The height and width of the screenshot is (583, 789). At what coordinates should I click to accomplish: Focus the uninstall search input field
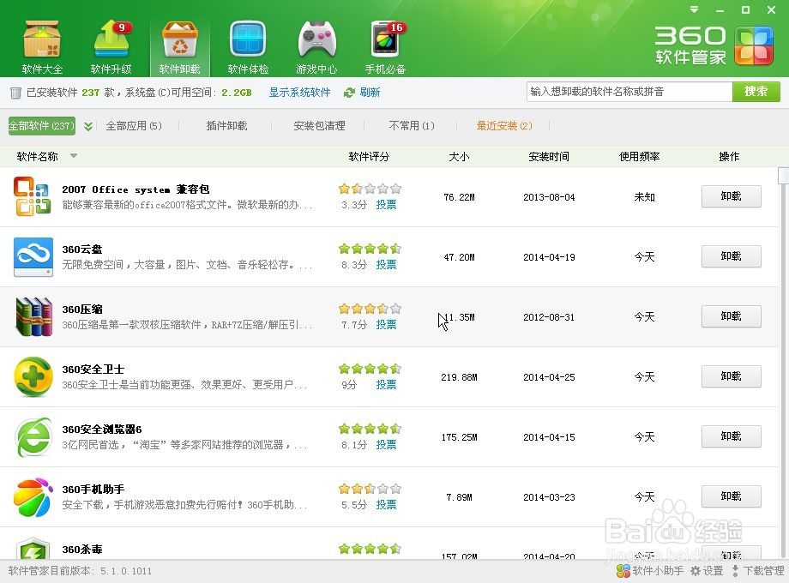(x=629, y=92)
